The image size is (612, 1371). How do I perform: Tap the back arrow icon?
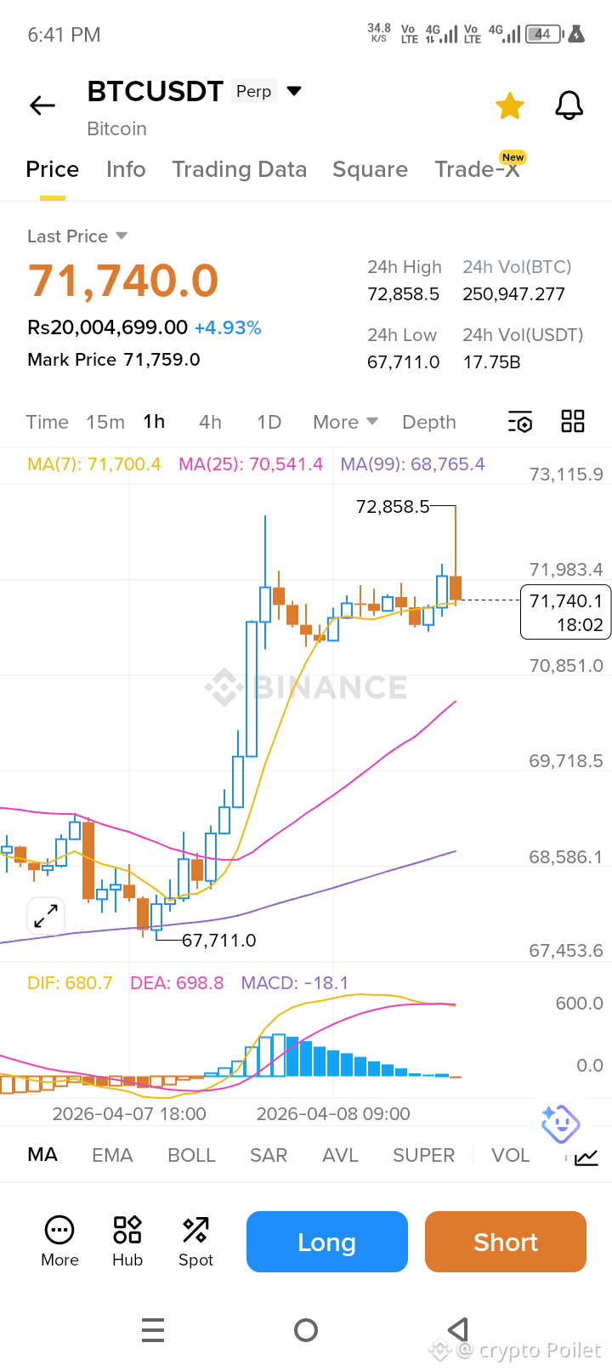click(42, 105)
